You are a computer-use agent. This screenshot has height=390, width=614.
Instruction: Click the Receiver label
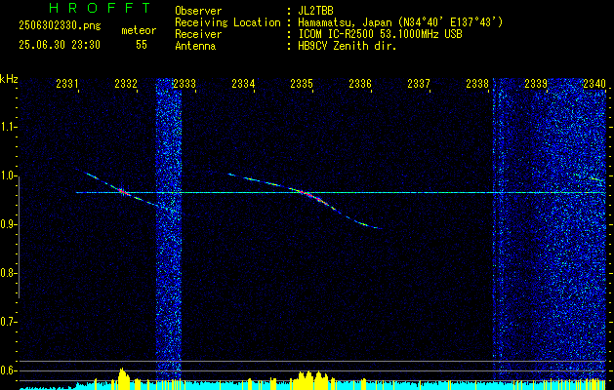click(x=198, y=34)
